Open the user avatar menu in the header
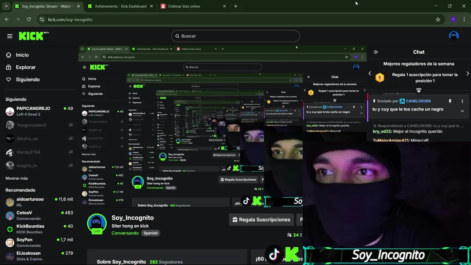The image size is (471, 265). click(454, 36)
